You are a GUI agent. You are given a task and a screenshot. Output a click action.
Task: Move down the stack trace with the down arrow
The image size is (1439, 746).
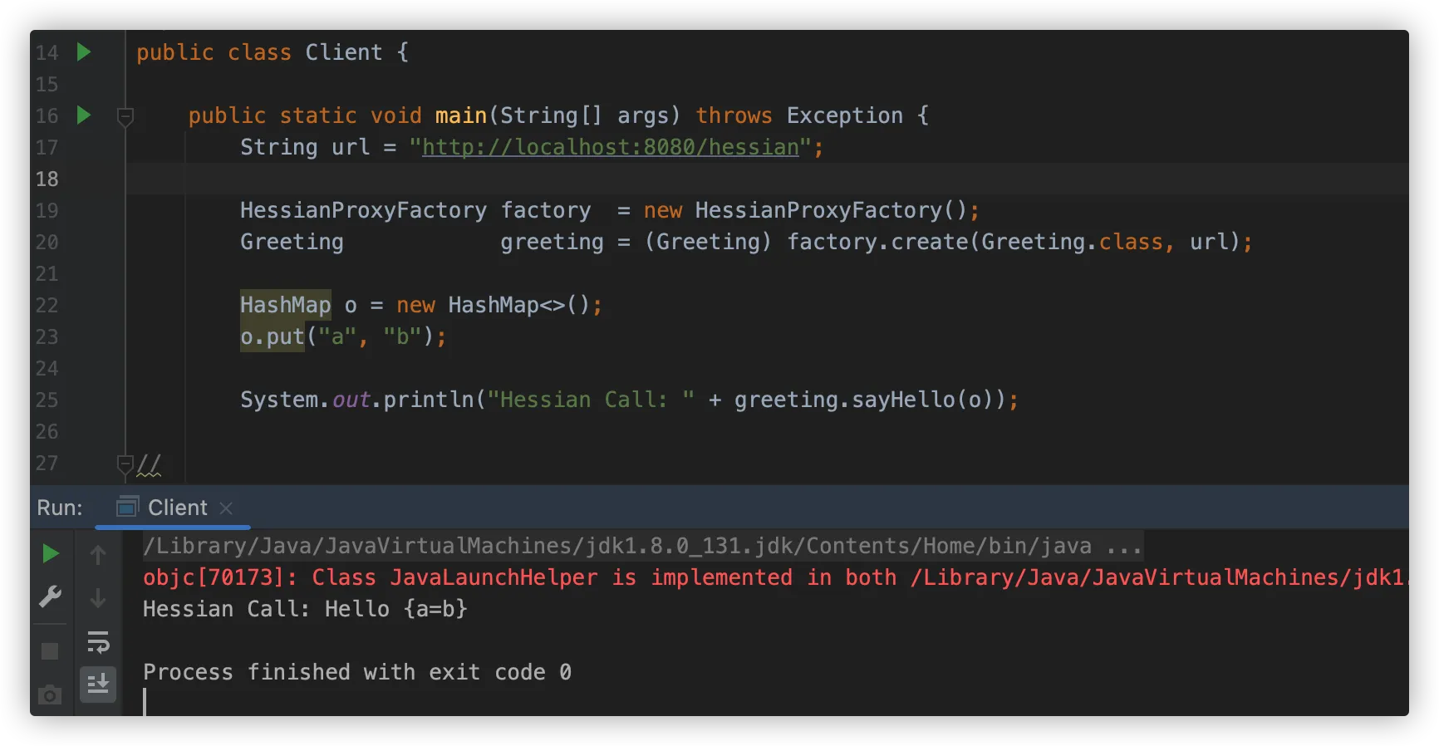point(98,597)
